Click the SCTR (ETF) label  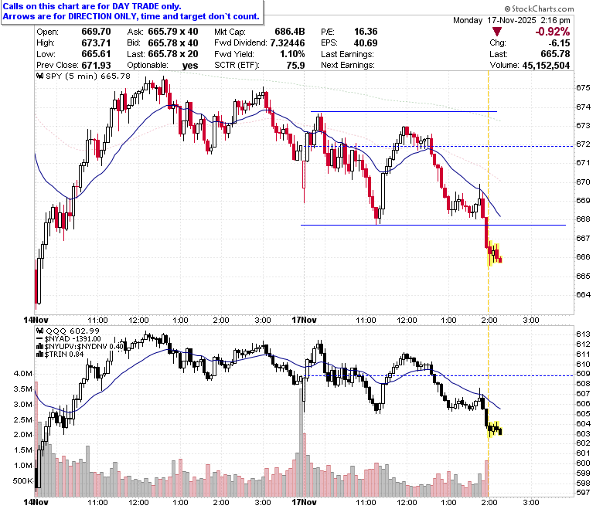click(237, 65)
